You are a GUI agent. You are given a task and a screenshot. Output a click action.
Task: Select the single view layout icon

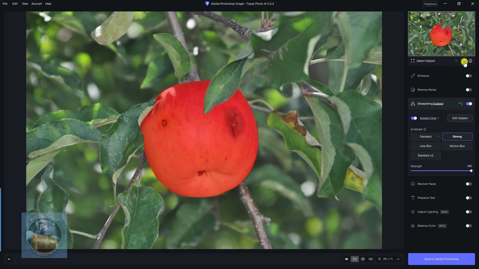(355, 259)
